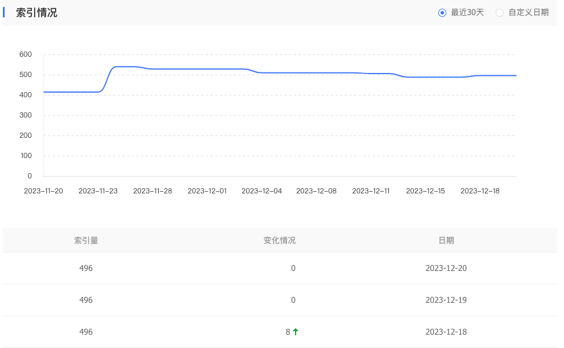
Task: Click the 2023-12-11 x-axis label
Action: [371, 191]
